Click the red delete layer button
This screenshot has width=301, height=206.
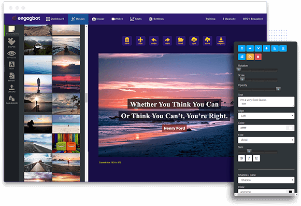[258, 57]
